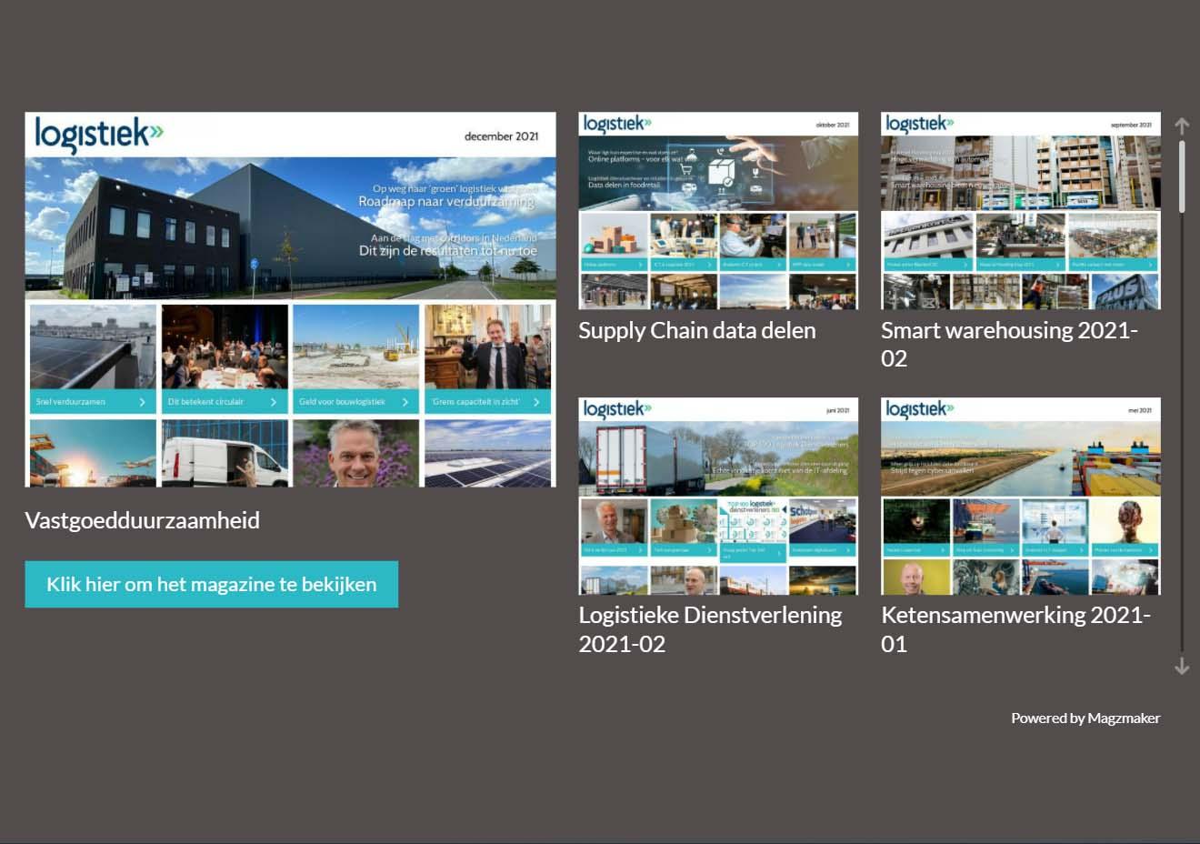Select the 'Smart warehousing 2021-02' title
The image size is (1200, 844).
tap(1009, 344)
